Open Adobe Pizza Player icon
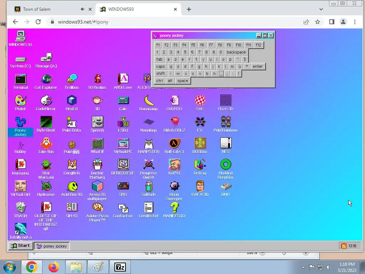The width and height of the screenshot is (365, 274). click(97, 212)
